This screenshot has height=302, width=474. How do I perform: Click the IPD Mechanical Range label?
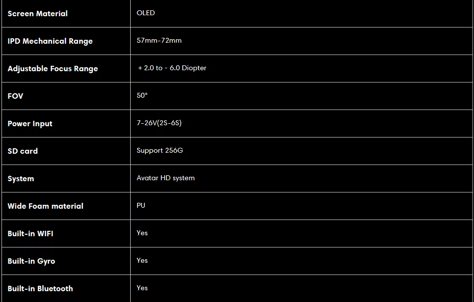click(x=50, y=41)
